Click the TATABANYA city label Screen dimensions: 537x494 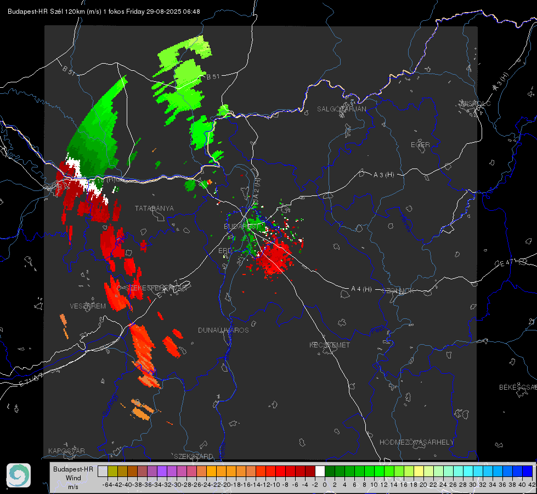tap(154, 209)
